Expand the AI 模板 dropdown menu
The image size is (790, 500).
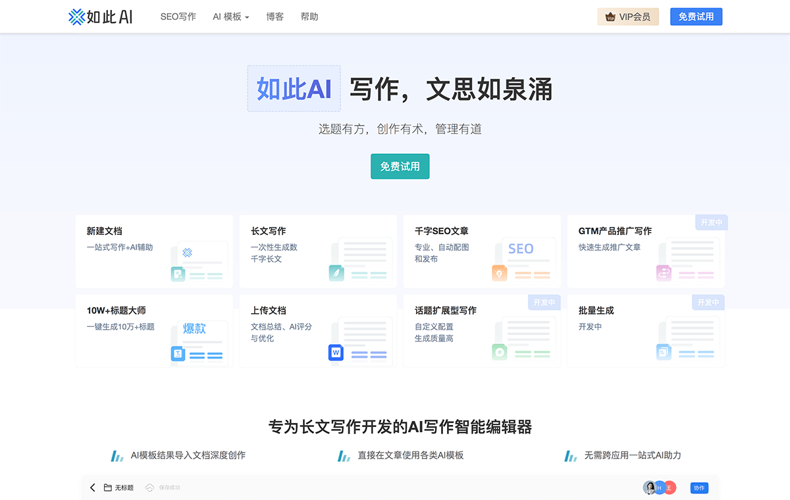(x=230, y=17)
